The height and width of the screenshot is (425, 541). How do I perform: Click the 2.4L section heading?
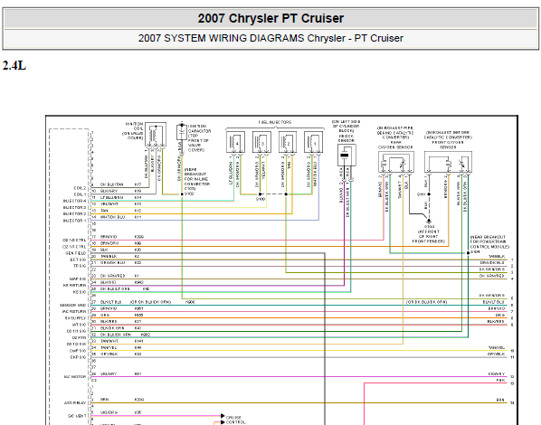tap(14, 65)
